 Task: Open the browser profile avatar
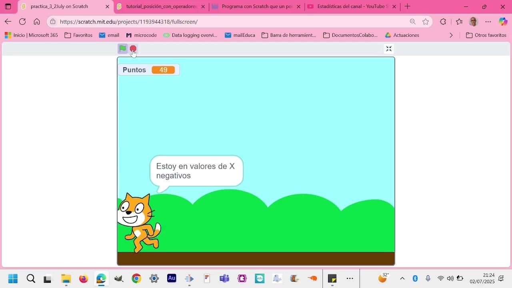tap(474, 22)
